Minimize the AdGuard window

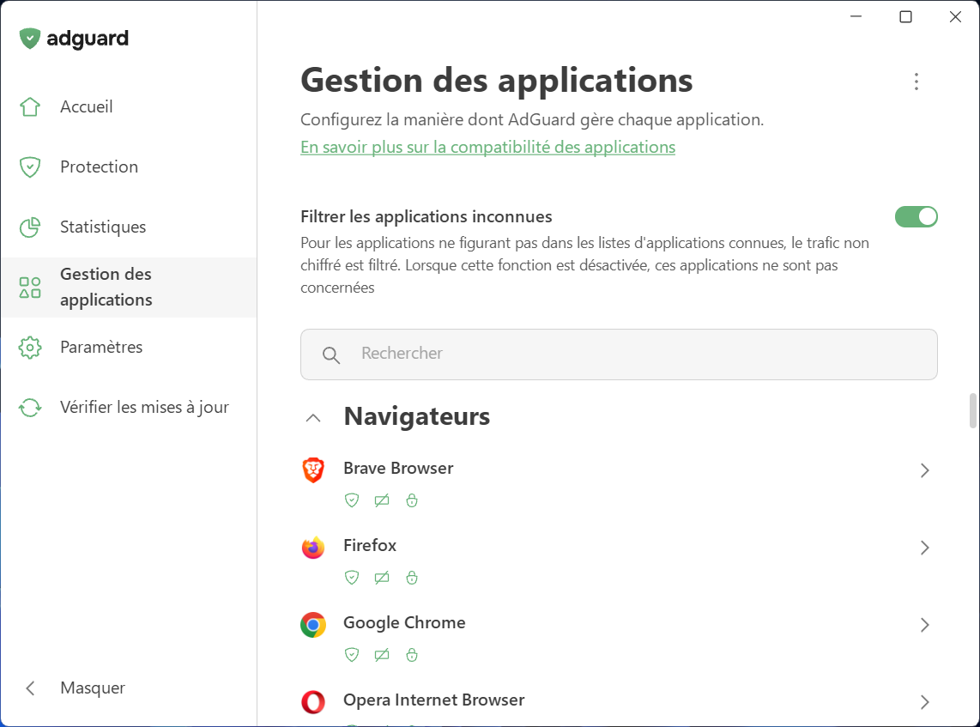point(856,17)
